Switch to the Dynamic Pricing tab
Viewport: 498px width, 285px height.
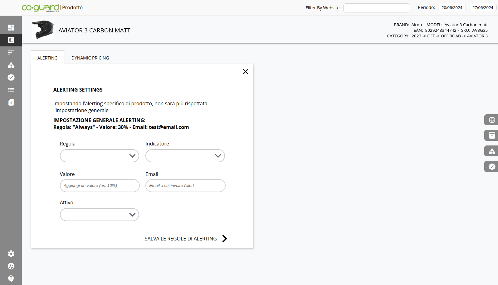coord(90,58)
